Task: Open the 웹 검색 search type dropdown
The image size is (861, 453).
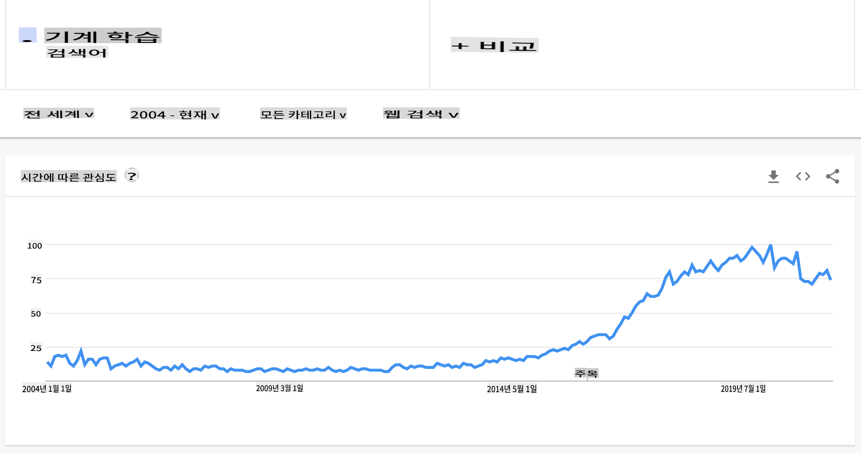Action: pos(421,114)
